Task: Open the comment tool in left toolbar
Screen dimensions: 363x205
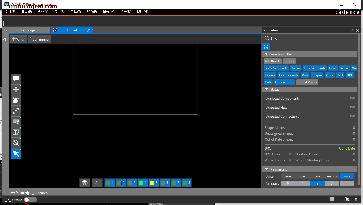Action: click(x=16, y=79)
